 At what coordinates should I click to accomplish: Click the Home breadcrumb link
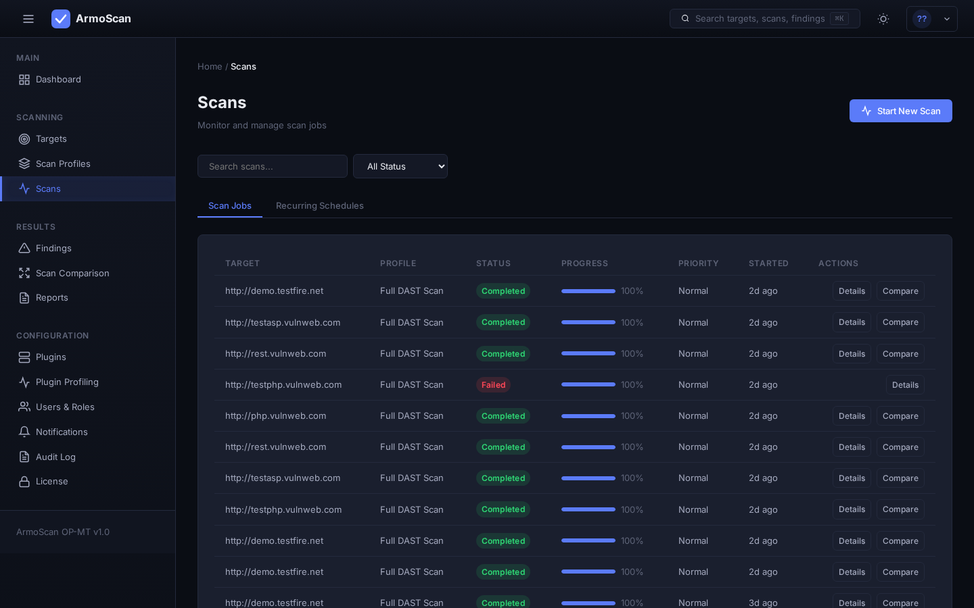[x=210, y=66]
